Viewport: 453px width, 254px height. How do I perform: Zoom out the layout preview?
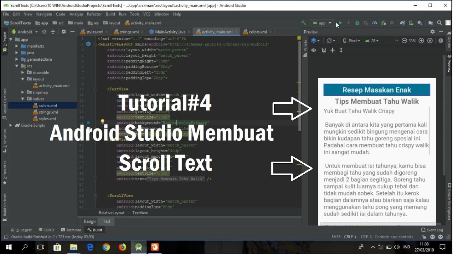(x=405, y=41)
